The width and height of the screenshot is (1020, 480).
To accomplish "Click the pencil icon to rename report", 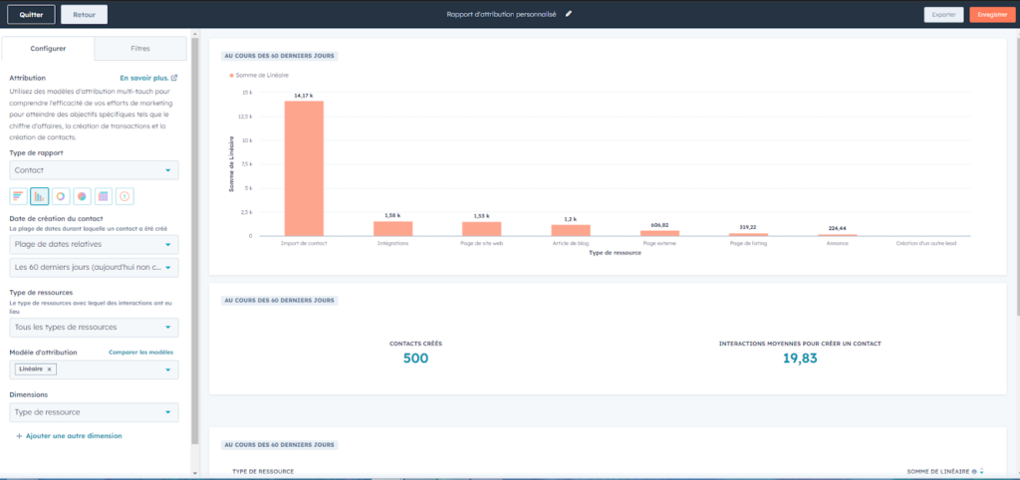I will [569, 14].
